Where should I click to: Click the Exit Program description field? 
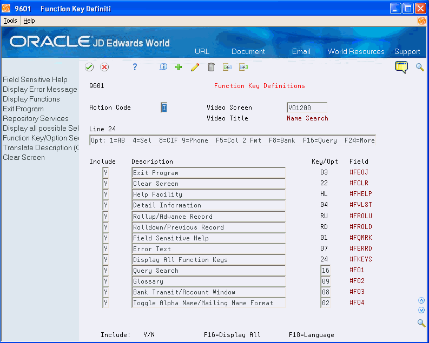pos(208,173)
